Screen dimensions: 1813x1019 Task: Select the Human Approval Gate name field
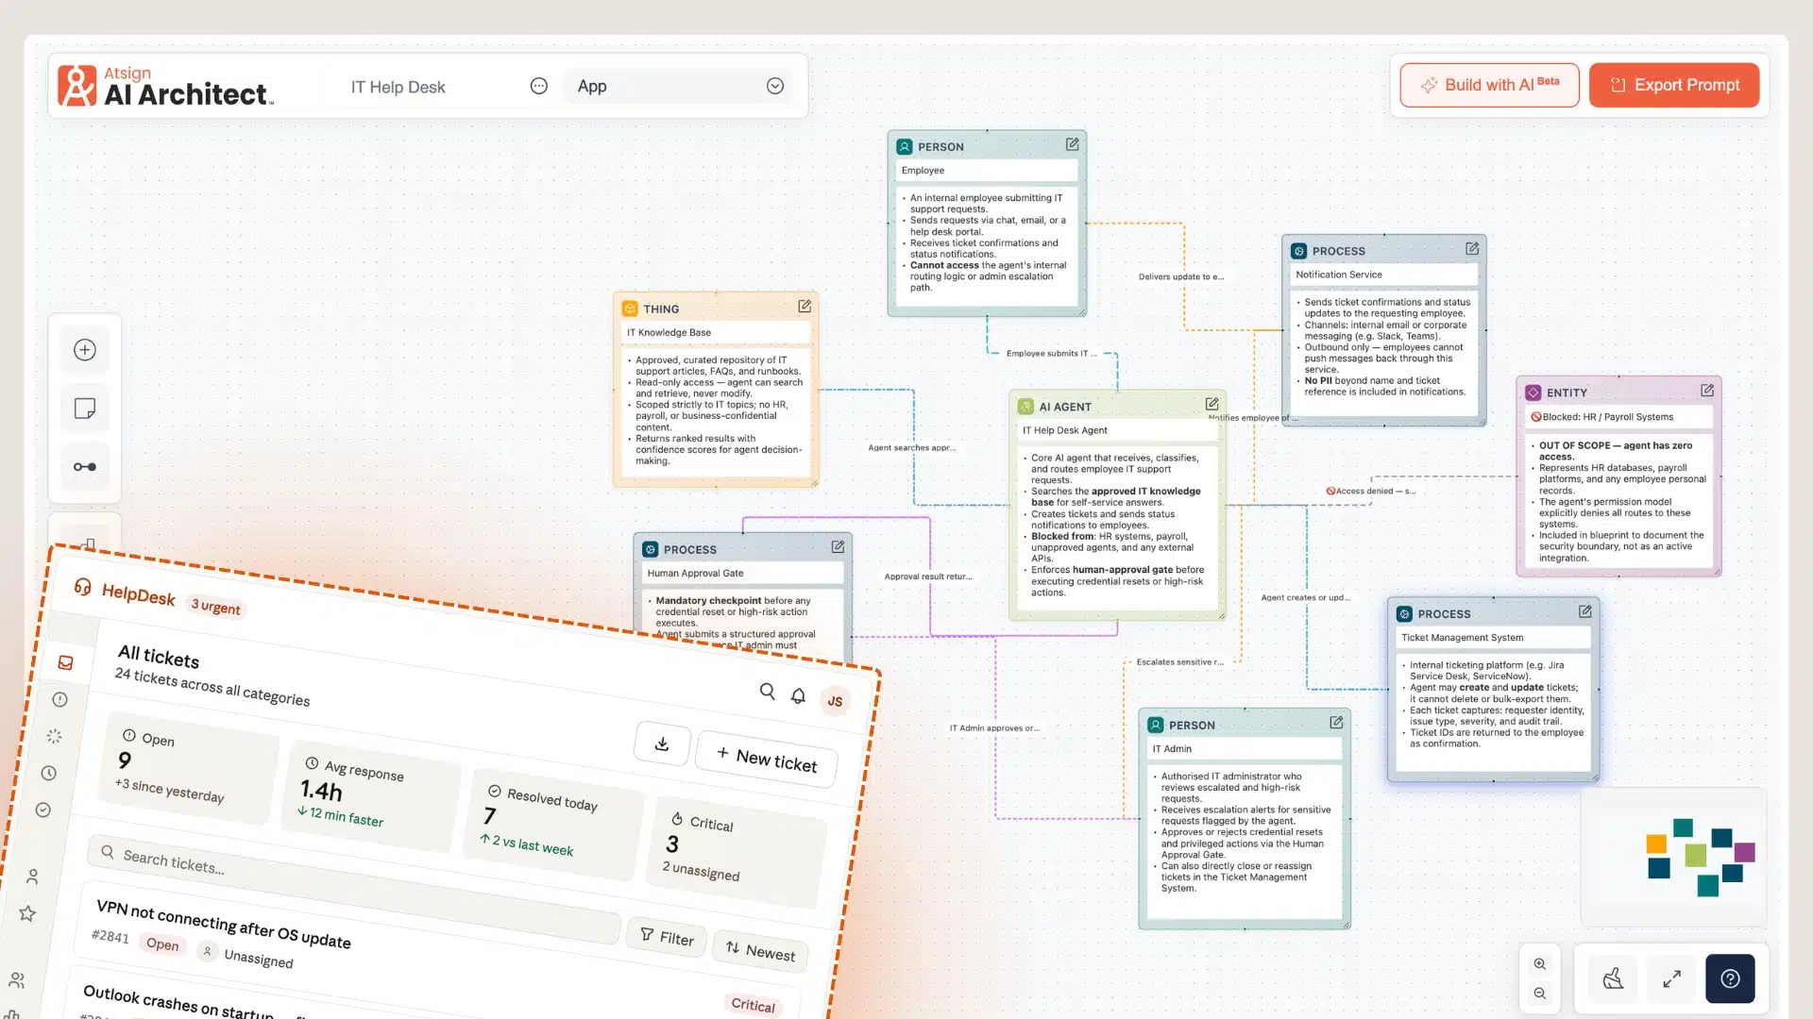pyautogui.click(x=743, y=574)
